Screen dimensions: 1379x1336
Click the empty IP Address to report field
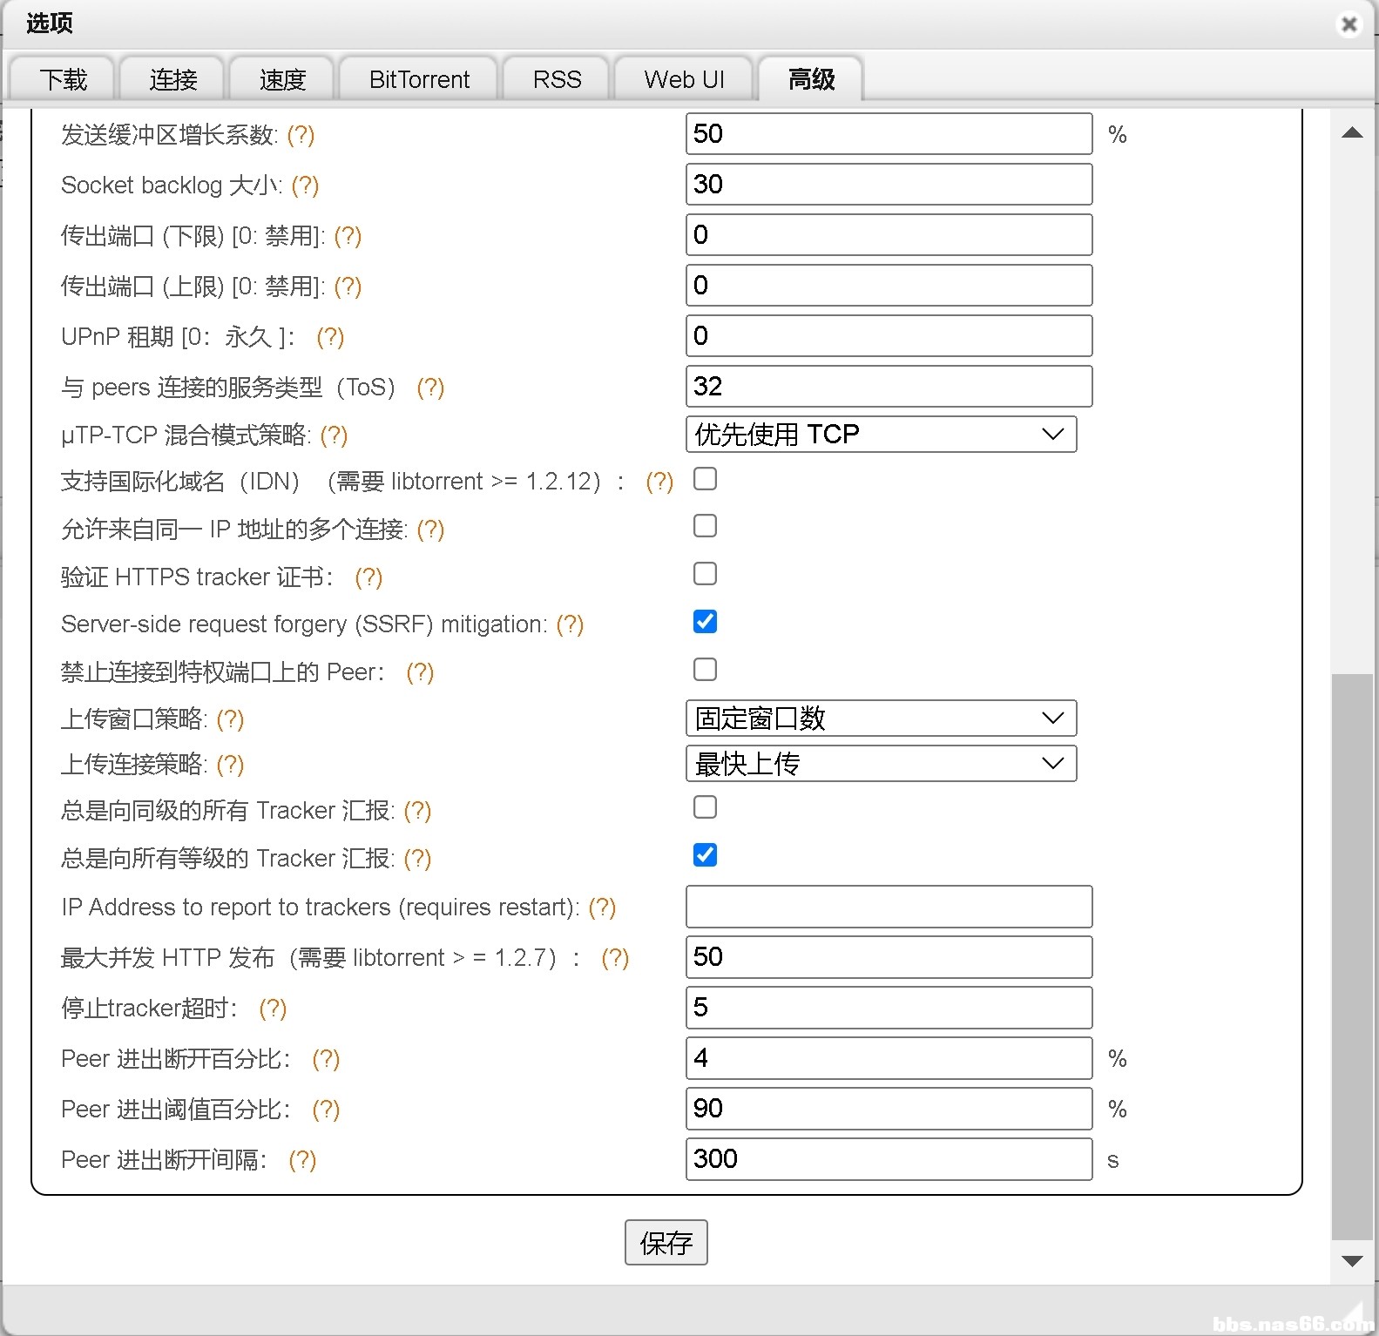click(889, 907)
